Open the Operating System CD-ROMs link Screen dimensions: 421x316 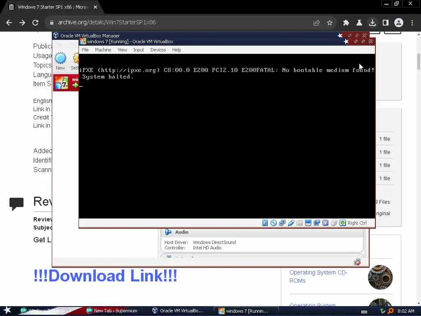(318, 276)
